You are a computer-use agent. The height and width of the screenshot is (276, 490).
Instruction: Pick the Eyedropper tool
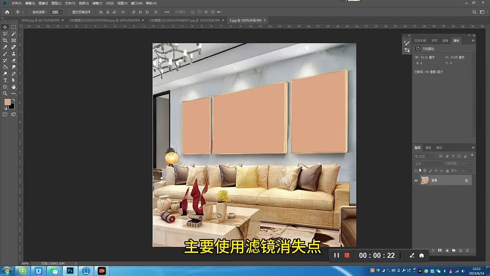(x=5, y=47)
